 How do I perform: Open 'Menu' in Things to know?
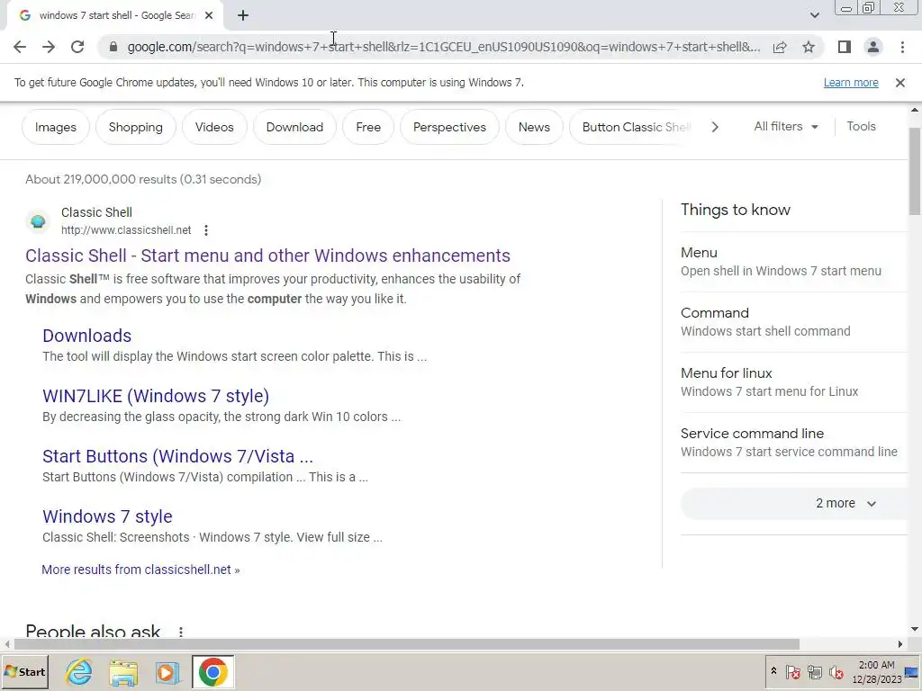[794, 262]
